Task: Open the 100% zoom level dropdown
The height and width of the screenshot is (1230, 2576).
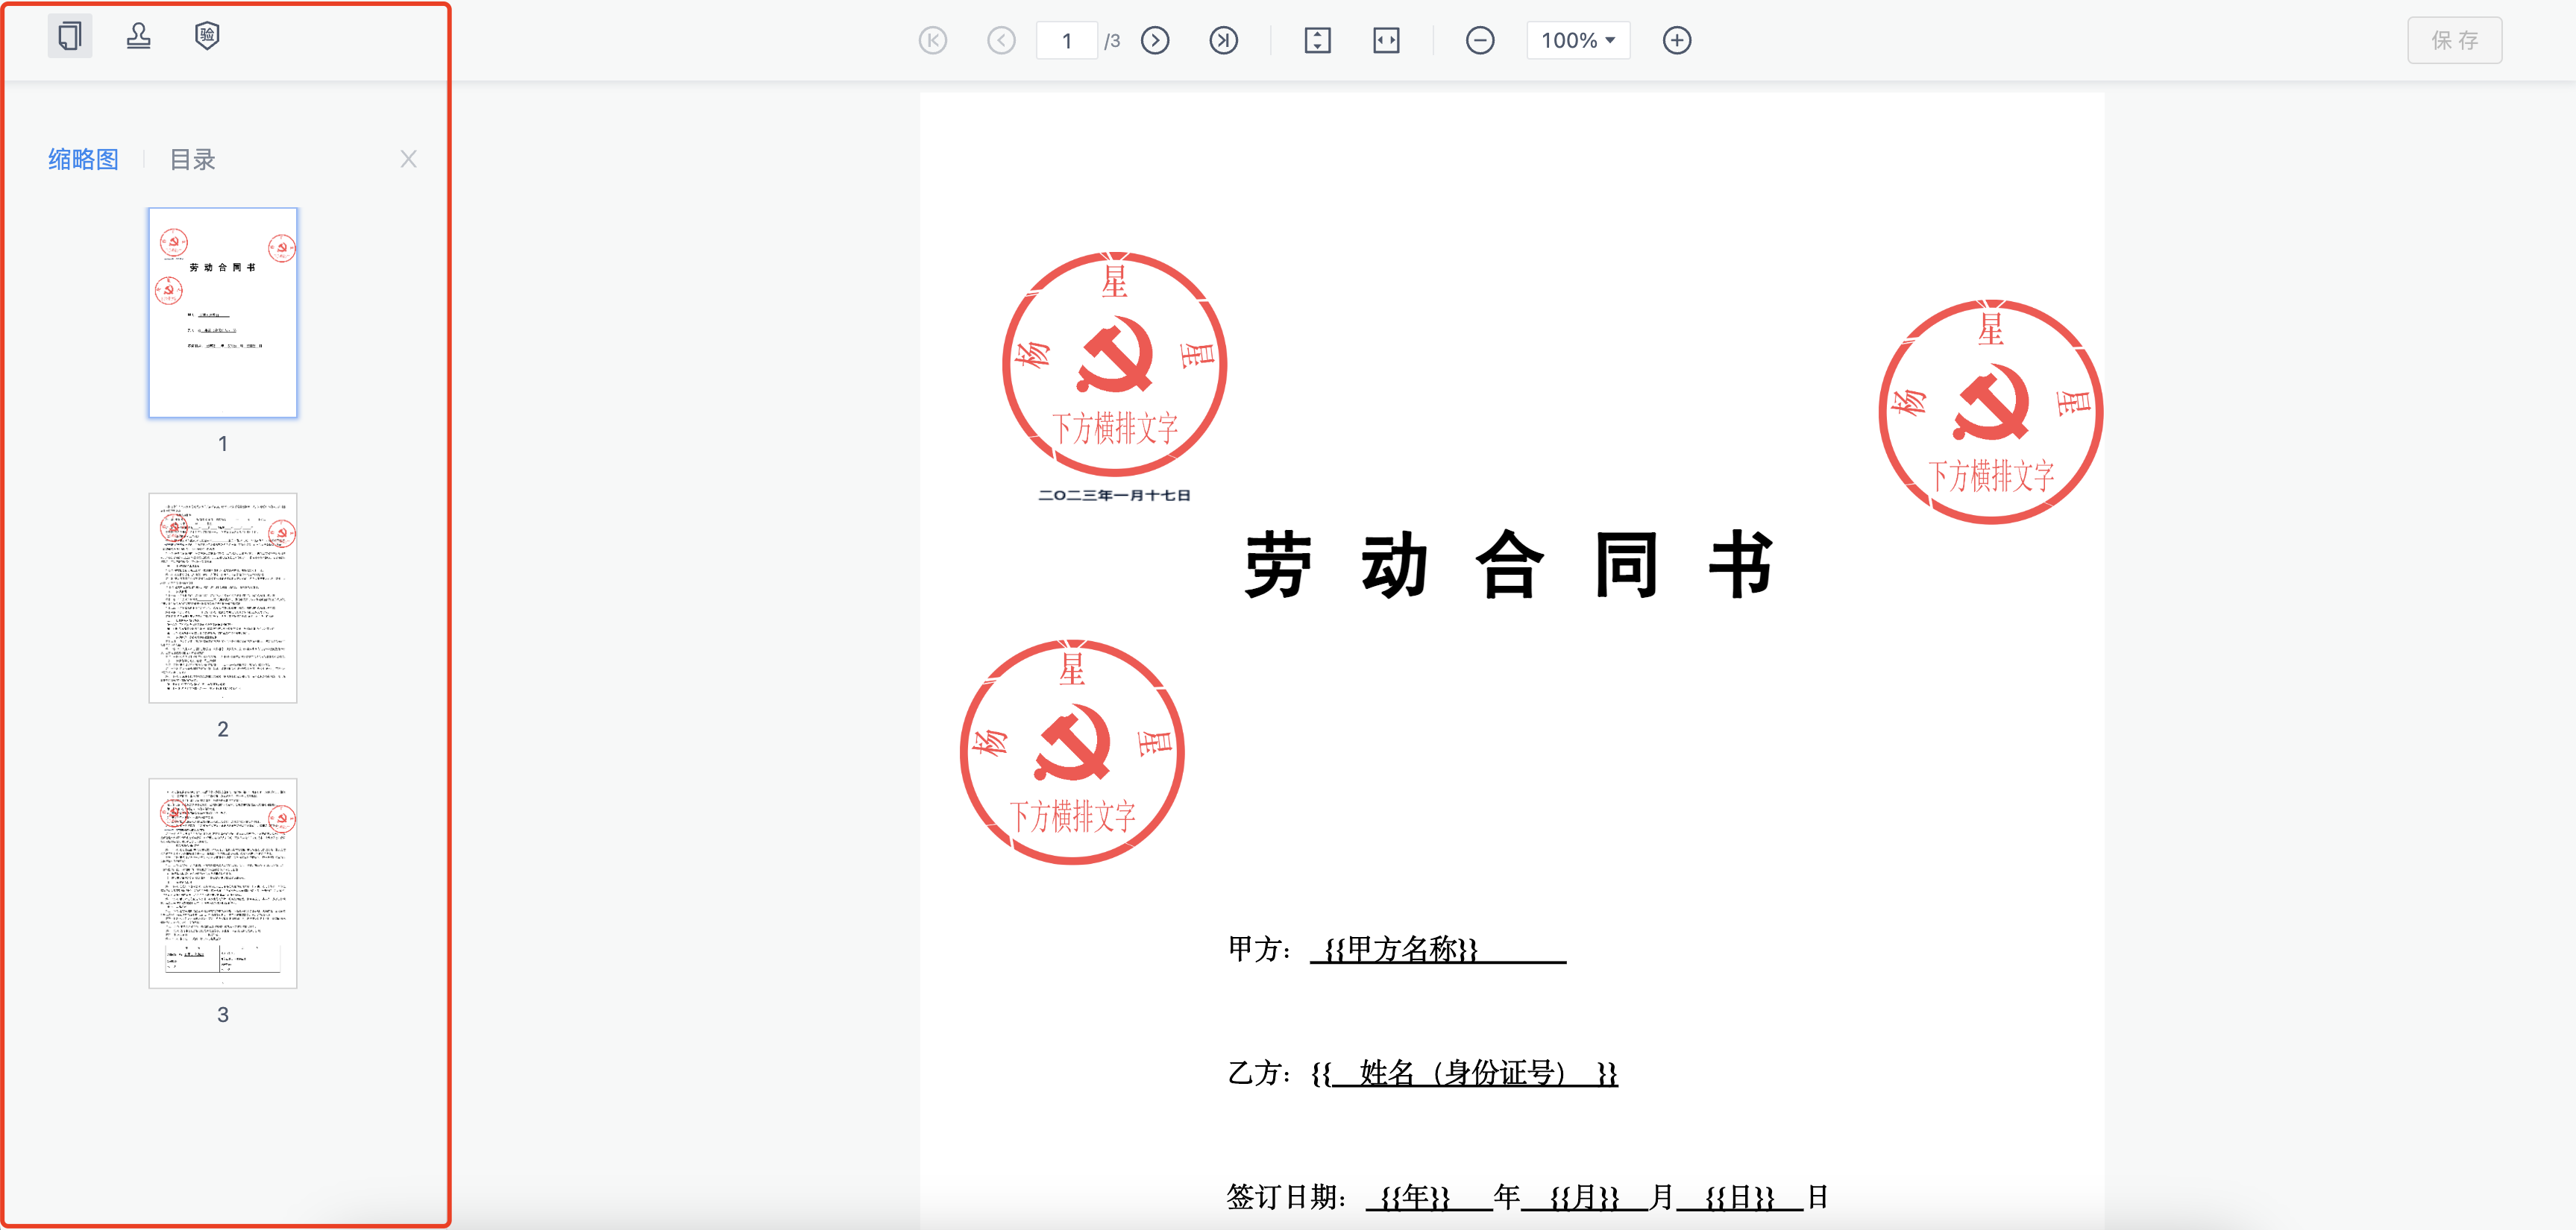Action: (x=1578, y=41)
